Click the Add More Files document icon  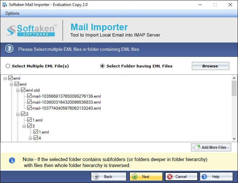point(197,147)
